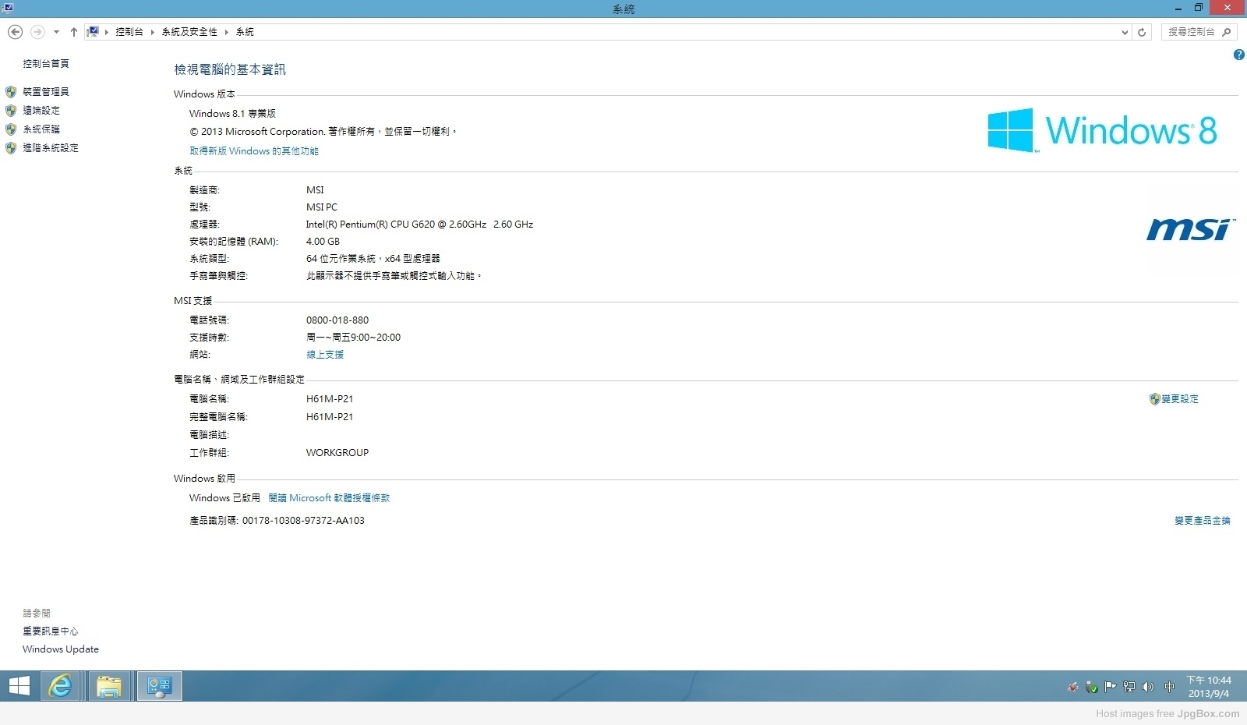Open Action Center flag tray icon
The height and width of the screenshot is (725, 1247).
[x=1110, y=687]
